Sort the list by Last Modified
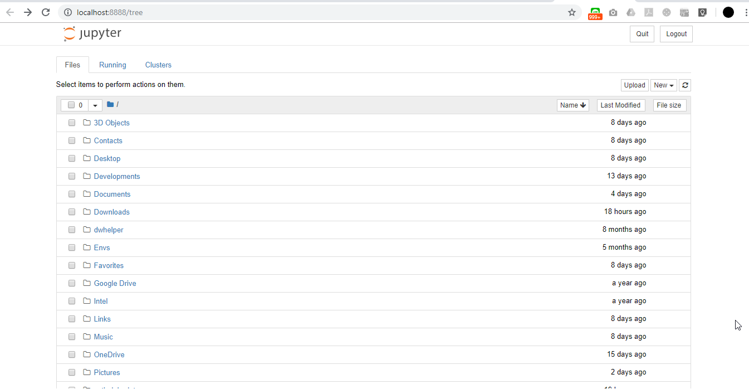 tap(620, 105)
